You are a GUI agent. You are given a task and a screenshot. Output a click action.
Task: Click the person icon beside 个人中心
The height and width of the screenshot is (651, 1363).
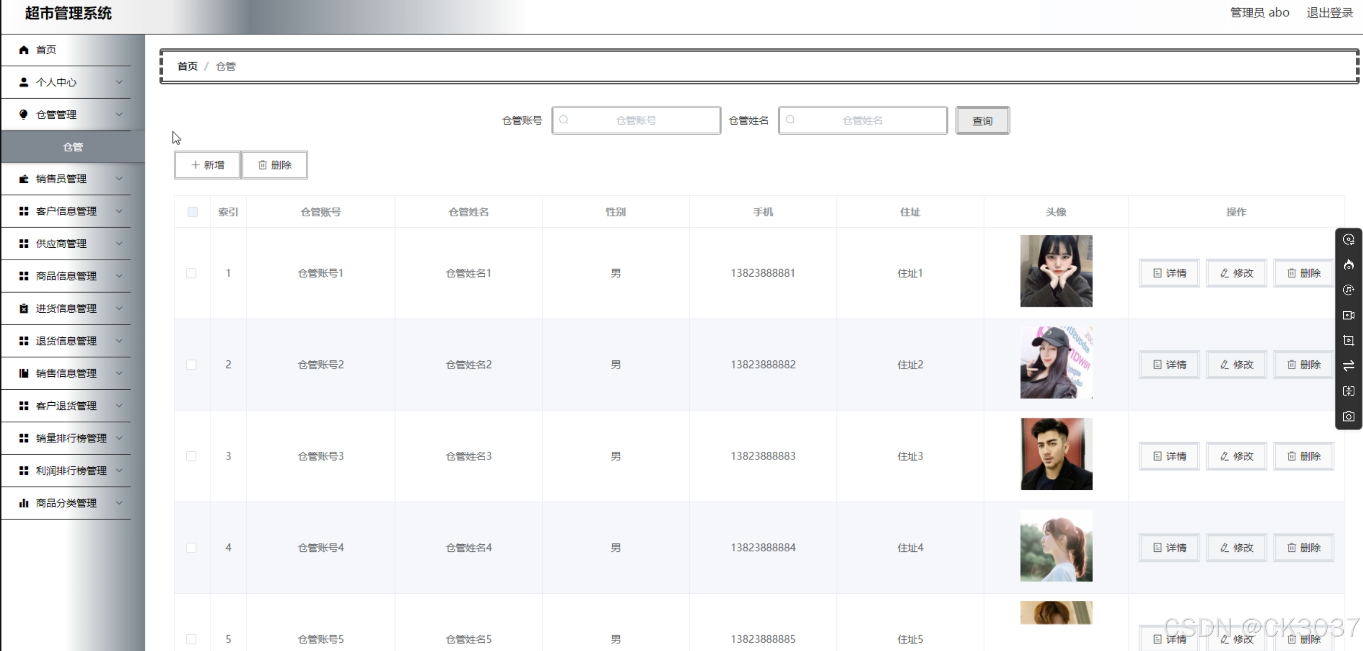click(23, 82)
